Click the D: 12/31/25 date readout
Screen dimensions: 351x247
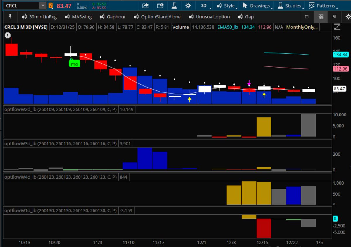62,27
